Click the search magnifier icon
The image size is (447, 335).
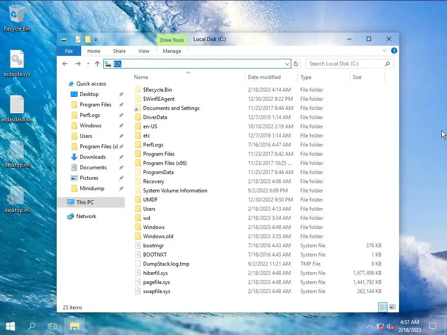coord(387,64)
